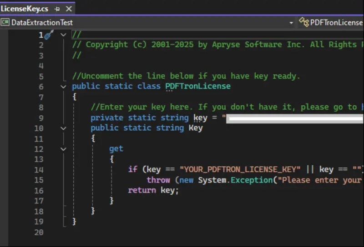The width and height of the screenshot is (364, 247).
Task: Click line number 20 in the margin
Action: [x=39, y=232]
